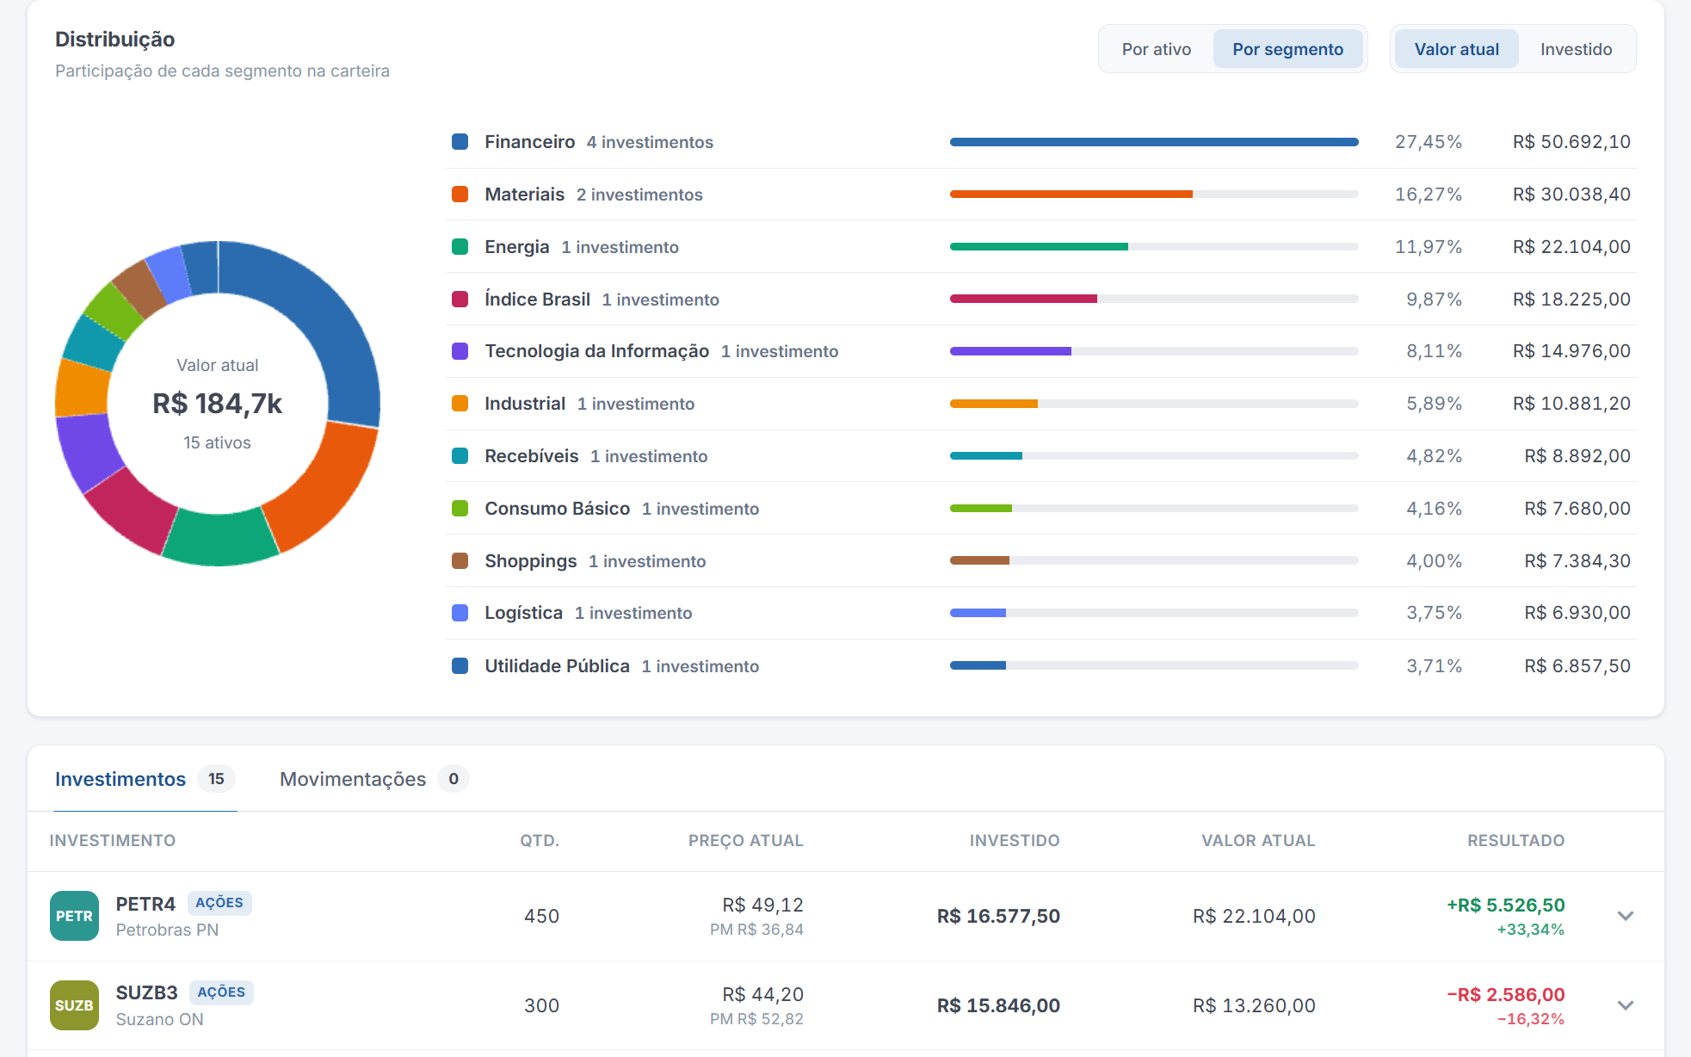1691x1057 pixels.
Task: Switch values to Investido
Action: tap(1576, 49)
